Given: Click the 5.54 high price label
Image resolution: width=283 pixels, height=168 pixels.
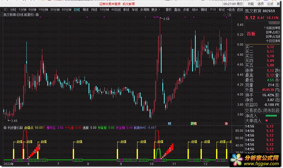Looking at the screenshot, I should [166, 19].
